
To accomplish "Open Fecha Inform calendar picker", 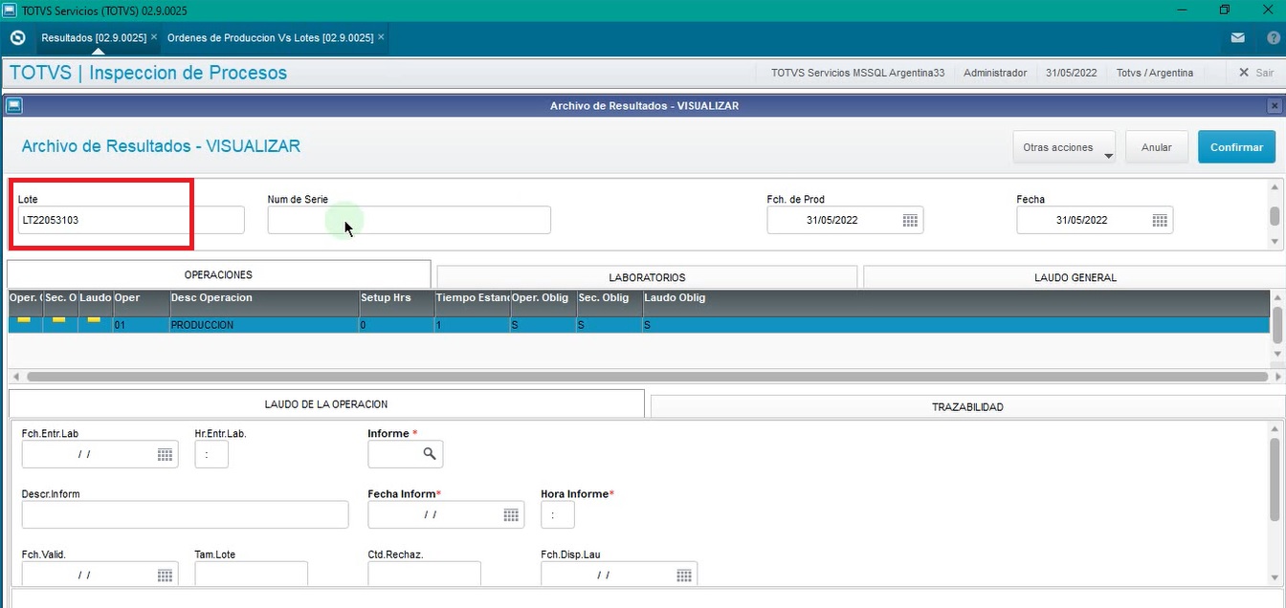I will 511,514.
